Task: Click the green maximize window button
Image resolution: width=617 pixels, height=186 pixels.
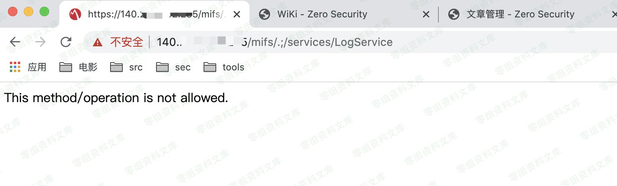Action: [x=44, y=11]
